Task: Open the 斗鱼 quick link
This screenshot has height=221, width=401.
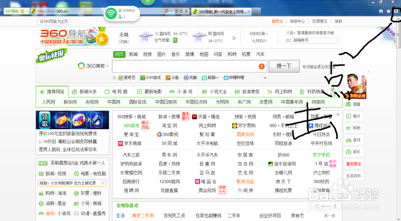Action: point(172,78)
